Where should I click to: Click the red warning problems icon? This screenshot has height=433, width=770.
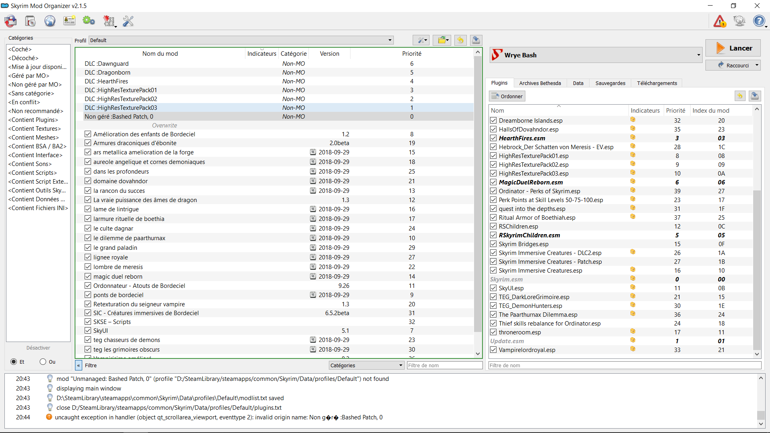click(x=719, y=21)
